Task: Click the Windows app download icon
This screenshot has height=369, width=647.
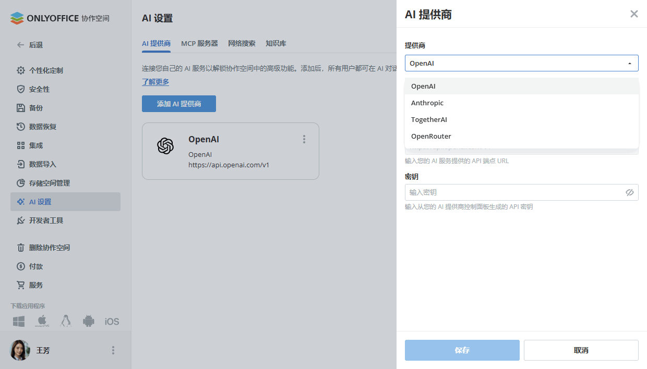Action: [18, 321]
